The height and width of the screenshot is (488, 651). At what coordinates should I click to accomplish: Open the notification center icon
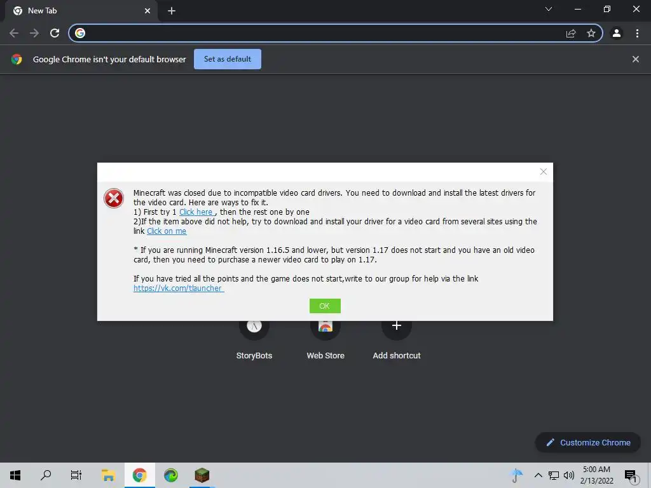[631, 476]
